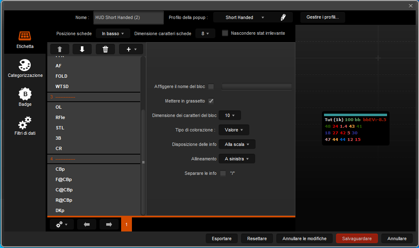The width and height of the screenshot is (419, 248).
Task: Open Dimensione dei caratteri del bloc dropdown
Action: (229, 115)
